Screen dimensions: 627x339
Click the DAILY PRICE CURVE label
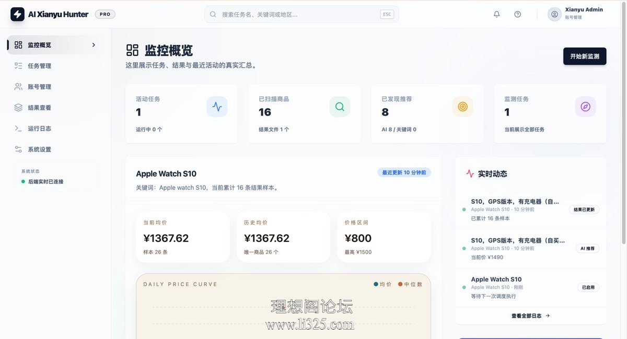(x=180, y=285)
